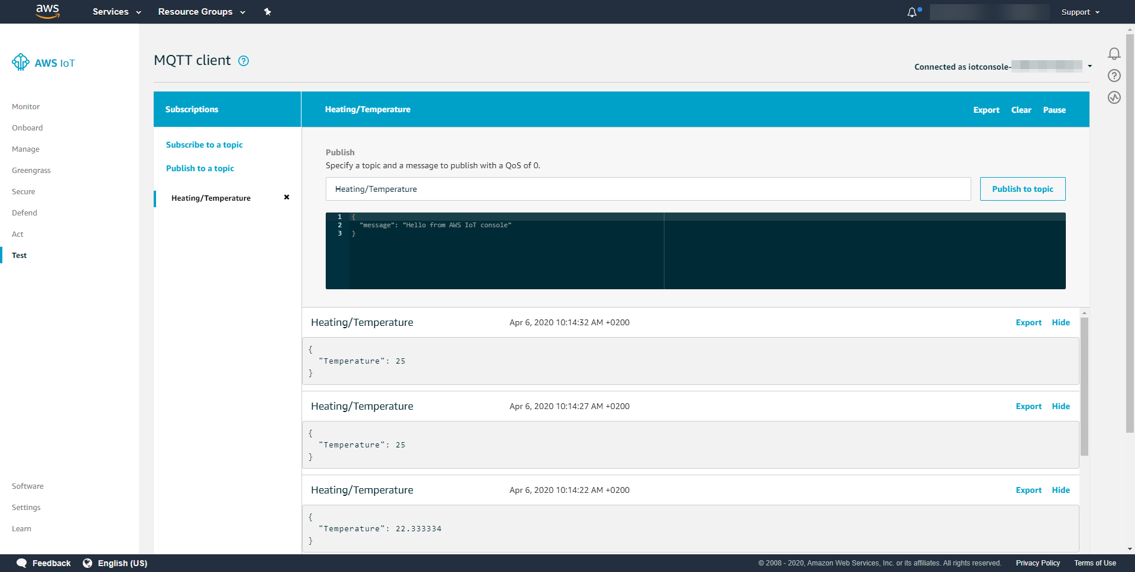Click the right sidebar activity monitor icon

pos(1114,97)
